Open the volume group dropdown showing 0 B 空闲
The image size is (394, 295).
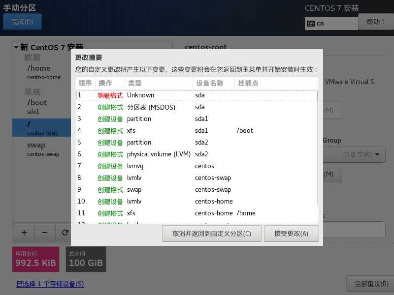pyautogui.click(x=354, y=154)
